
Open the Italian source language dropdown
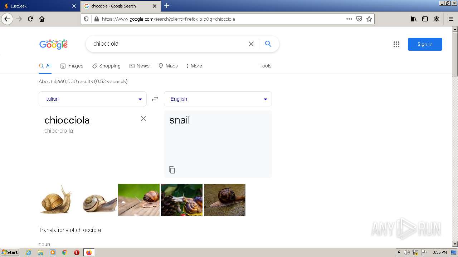[x=93, y=99]
